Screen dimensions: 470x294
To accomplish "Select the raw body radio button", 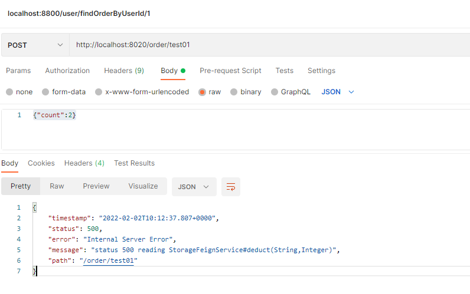I will (203, 92).
